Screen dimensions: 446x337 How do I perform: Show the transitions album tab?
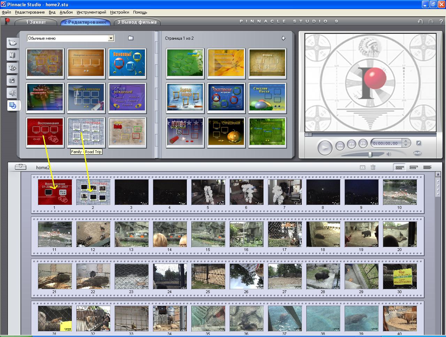12,55
